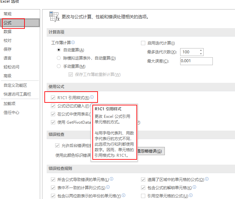Decrease 最多迭代次数 with down arrow
This screenshot has height=199, width=235.
click(201, 54)
